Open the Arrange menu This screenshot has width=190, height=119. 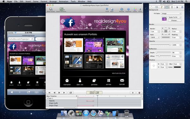click(x=53, y=2)
